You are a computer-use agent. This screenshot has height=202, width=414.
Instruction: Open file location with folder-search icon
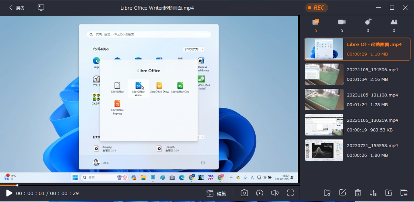click(x=327, y=193)
